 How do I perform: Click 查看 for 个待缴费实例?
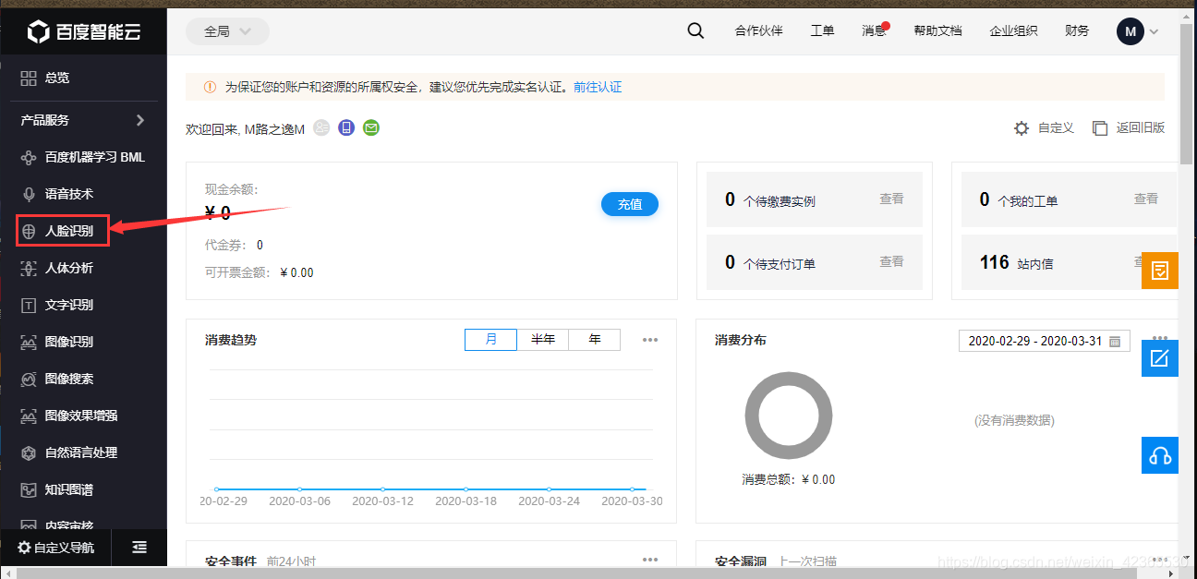pyautogui.click(x=891, y=199)
